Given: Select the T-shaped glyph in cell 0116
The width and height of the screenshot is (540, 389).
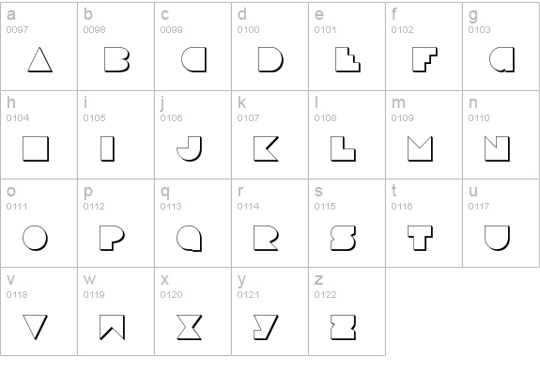Looking at the screenshot, I should [420, 238].
